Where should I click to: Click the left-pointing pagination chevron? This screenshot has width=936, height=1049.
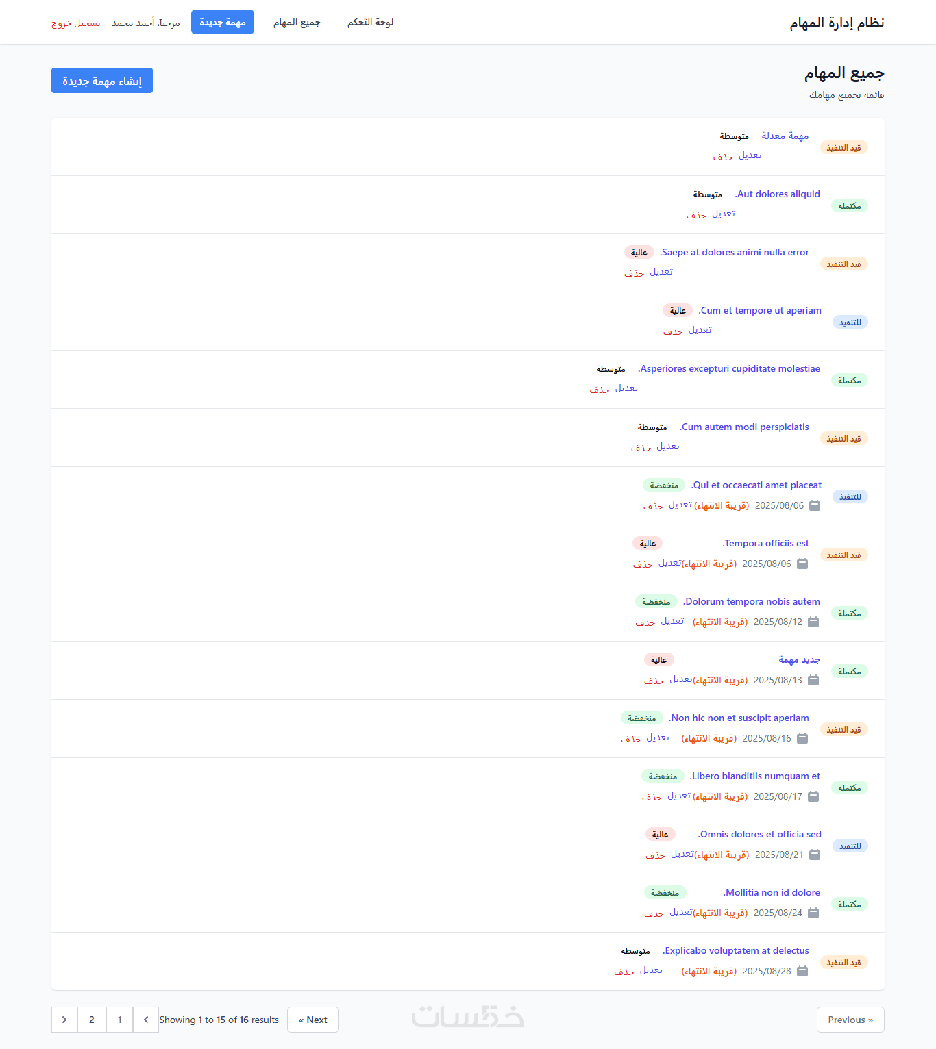click(x=146, y=1020)
